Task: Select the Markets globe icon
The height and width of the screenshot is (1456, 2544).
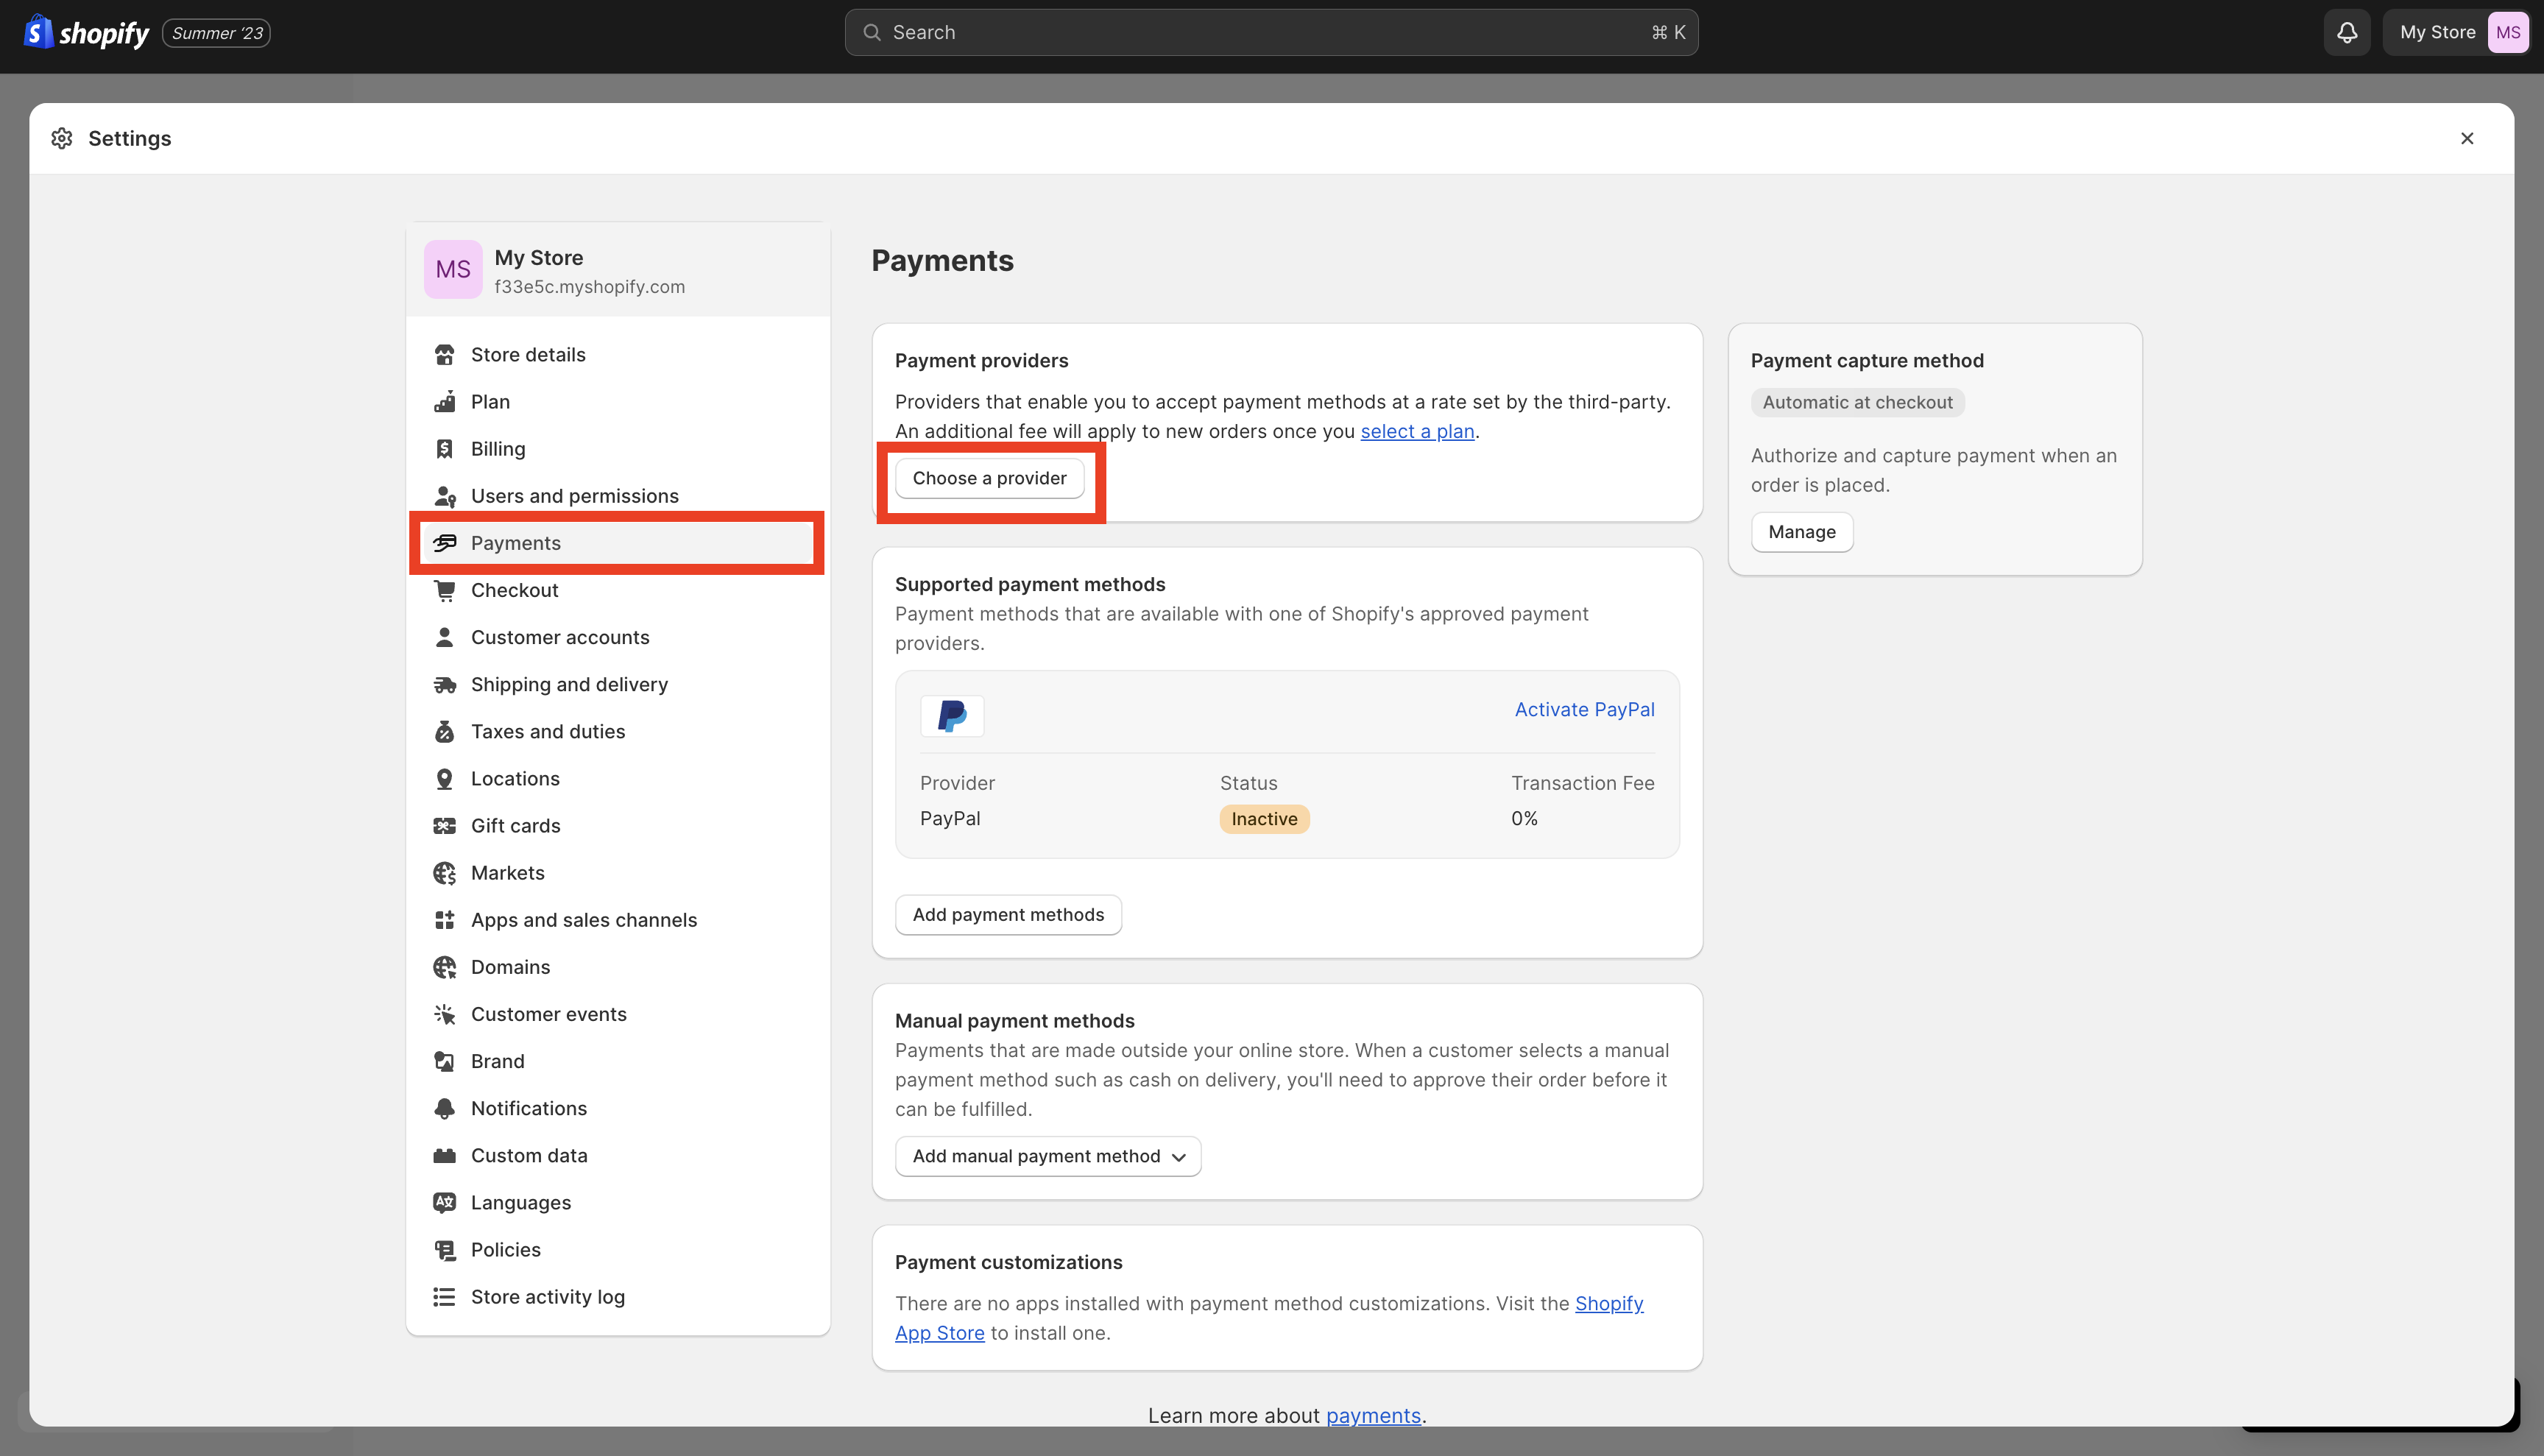Action: click(446, 872)
